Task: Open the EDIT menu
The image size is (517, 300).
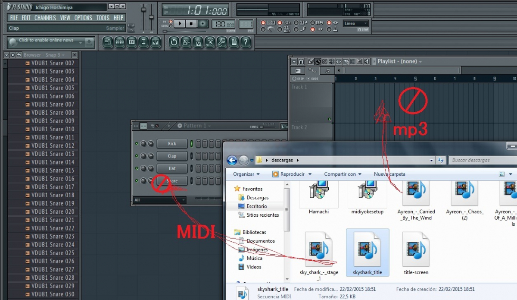Action: pyautogui.click(x=26, y=18)
